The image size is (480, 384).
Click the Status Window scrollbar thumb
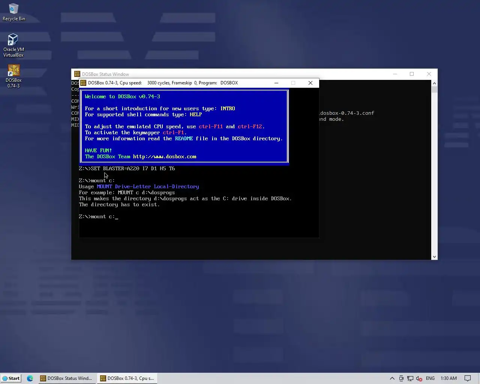pos(434,89)
